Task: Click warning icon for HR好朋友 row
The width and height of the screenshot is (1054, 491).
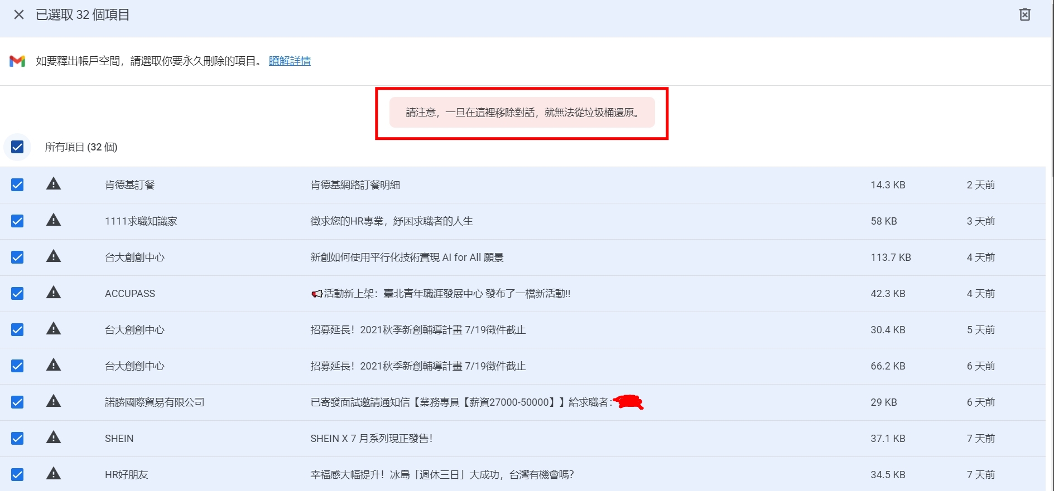Action: (54, 474)
